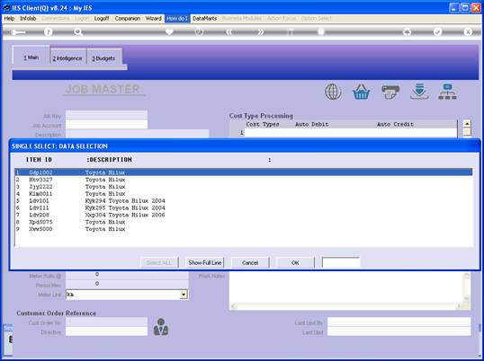484x361 pixels.
Task: Open the globe icon in Job Master
Action: click(333, 92)
